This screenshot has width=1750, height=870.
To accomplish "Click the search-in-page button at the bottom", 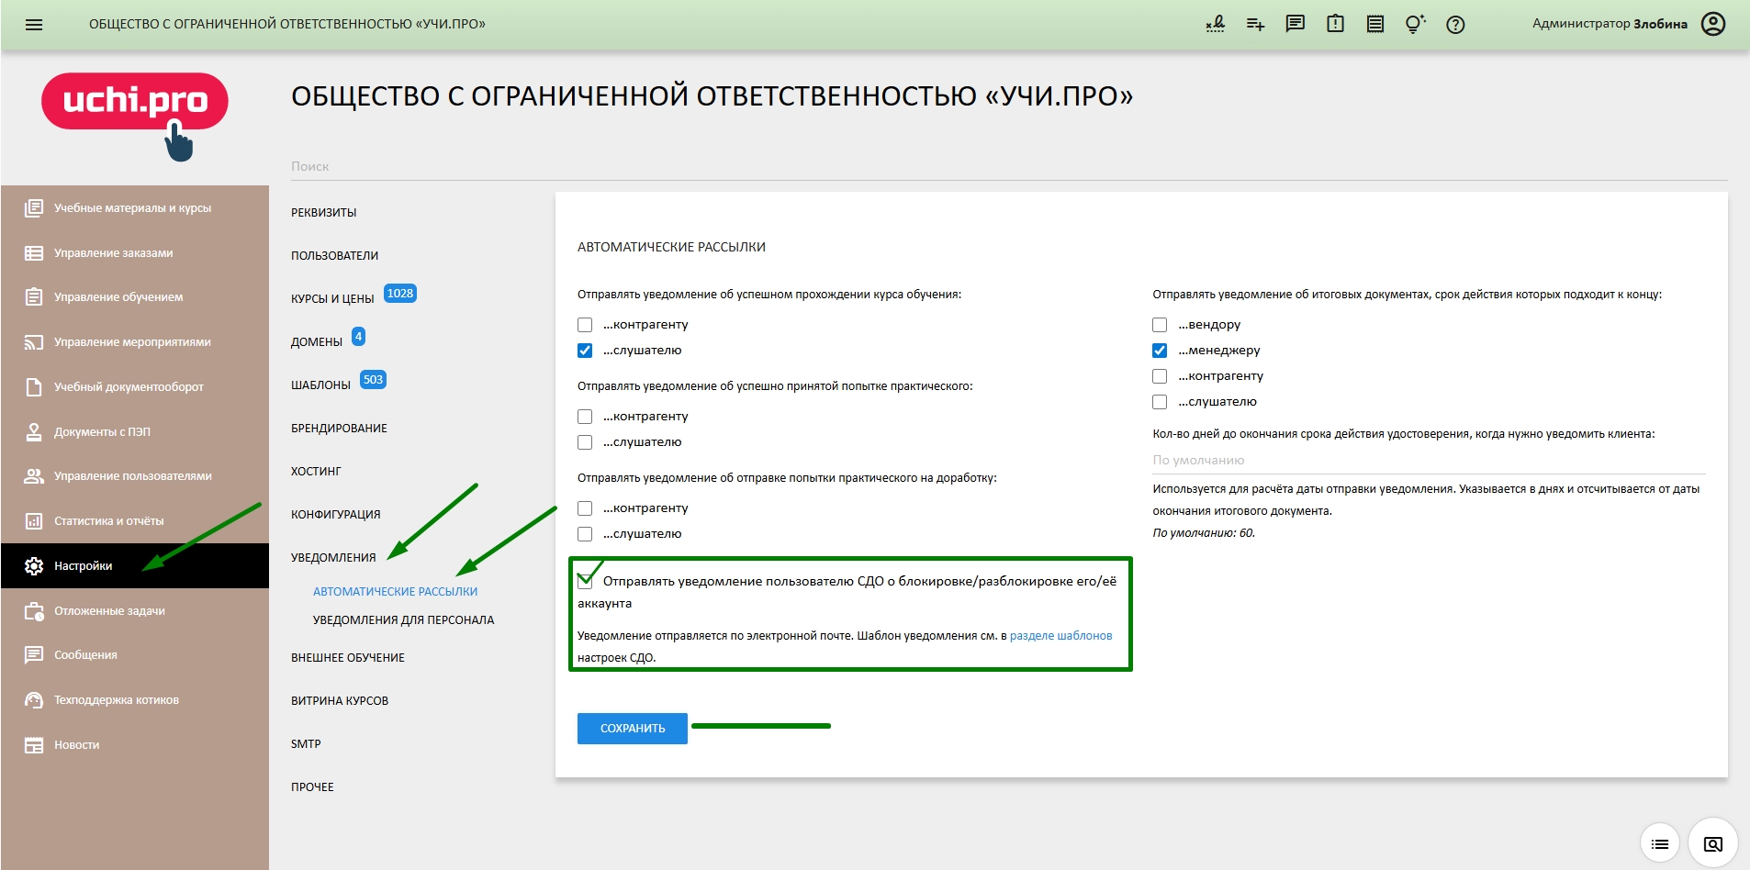I will [x=1713, y=843].
